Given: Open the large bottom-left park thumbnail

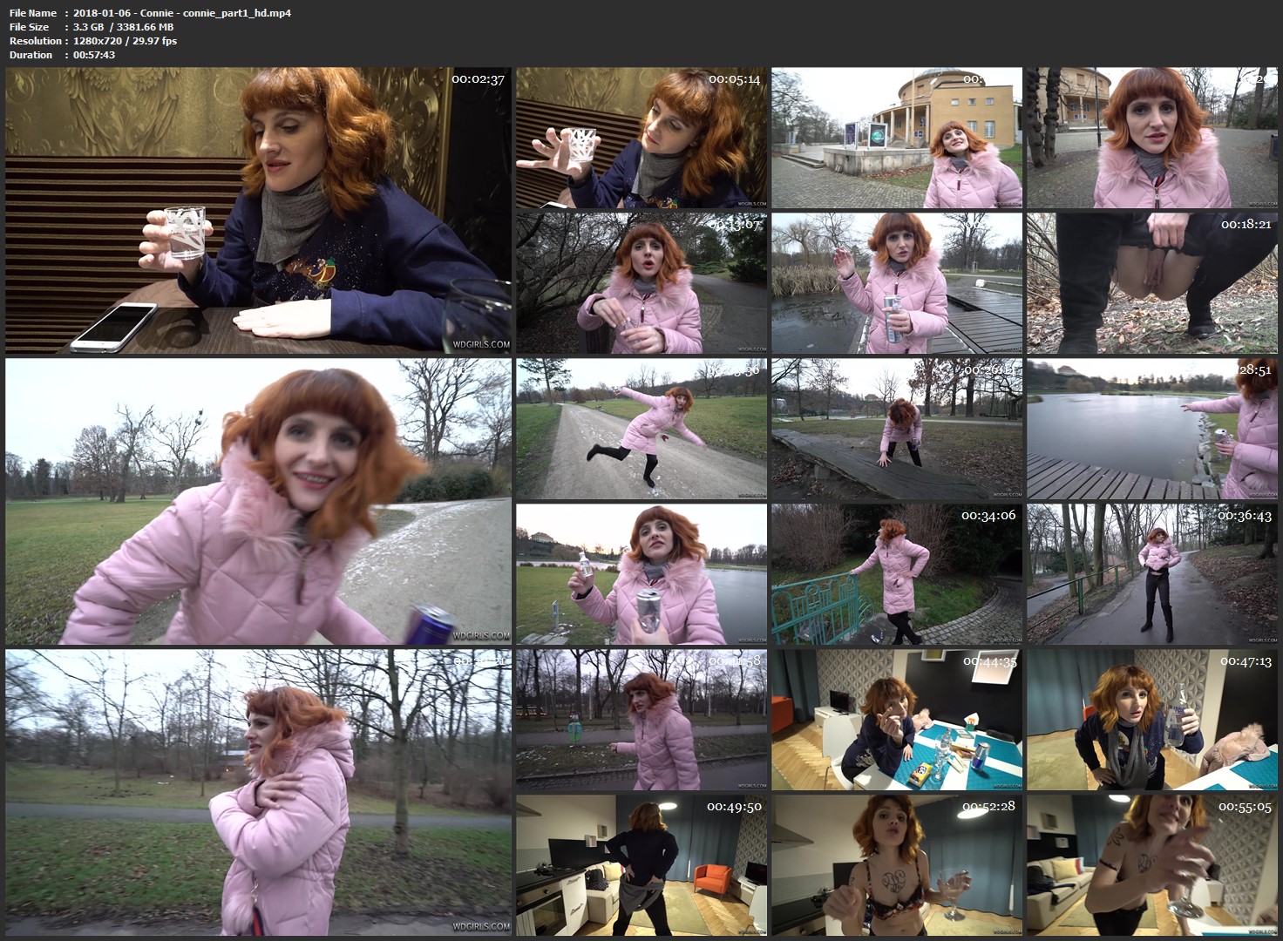Looking at the screenshot, I should click(x=258, y=791).
